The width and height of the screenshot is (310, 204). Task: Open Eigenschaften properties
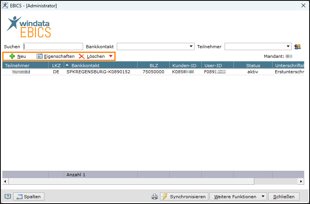55,56
